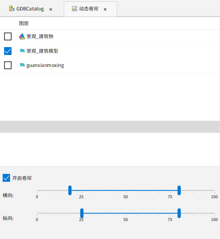The image size is (220, 239).
Task: Click the 景观_建筑物 layer icon
Action: 22,36
